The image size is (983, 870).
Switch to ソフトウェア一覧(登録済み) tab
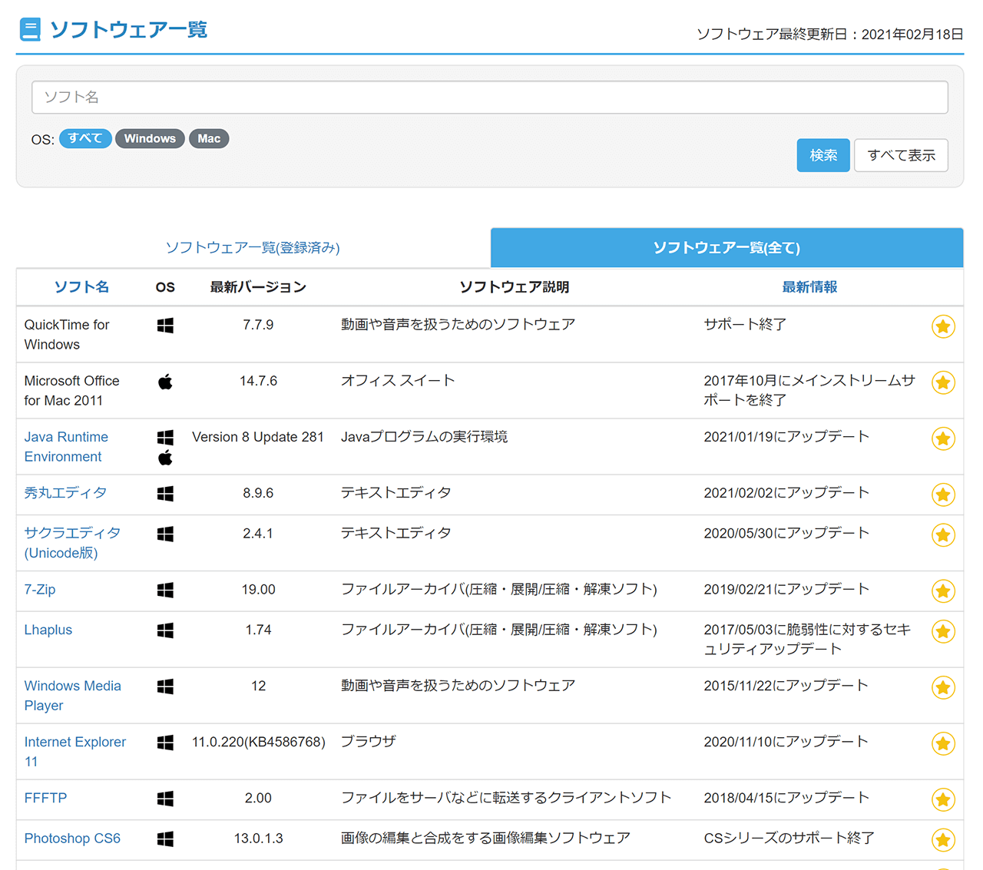pos(253,247)
